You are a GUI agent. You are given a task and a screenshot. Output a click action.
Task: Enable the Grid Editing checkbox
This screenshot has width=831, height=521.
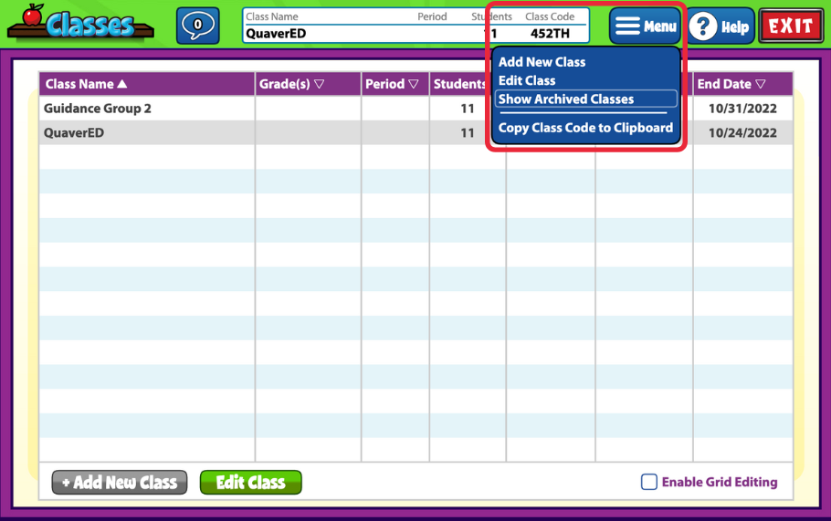649,482
